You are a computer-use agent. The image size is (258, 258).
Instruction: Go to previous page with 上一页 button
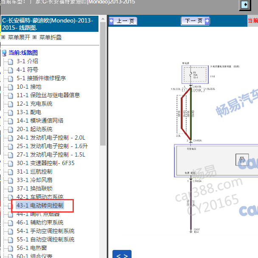pos(123,21)
